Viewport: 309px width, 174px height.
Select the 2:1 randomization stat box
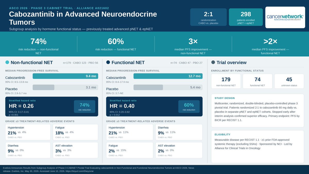click(x=209, y=17)
